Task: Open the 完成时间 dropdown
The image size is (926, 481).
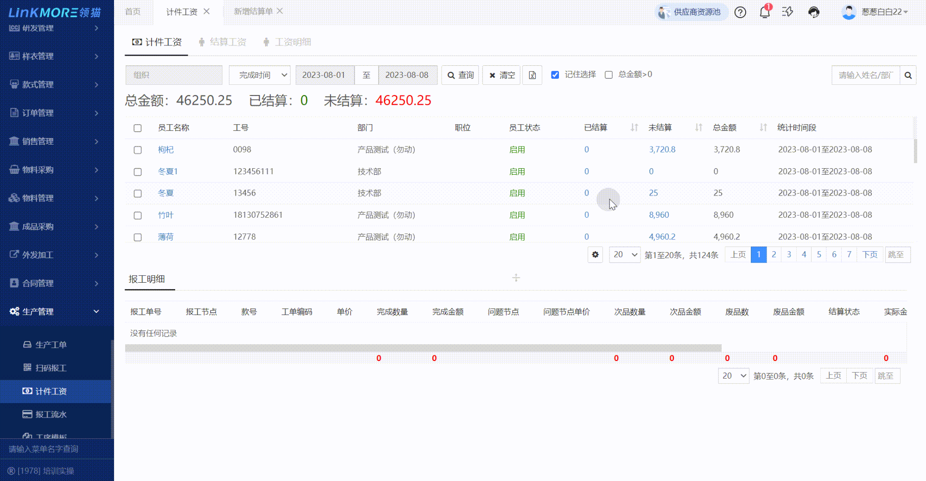Action: pyautogui.click(x=260, y=75)
